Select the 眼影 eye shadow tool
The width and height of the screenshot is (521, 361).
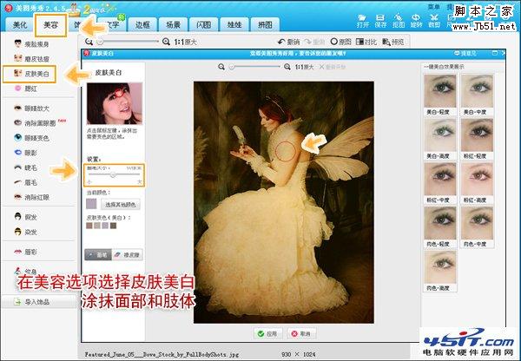[26, 153]
